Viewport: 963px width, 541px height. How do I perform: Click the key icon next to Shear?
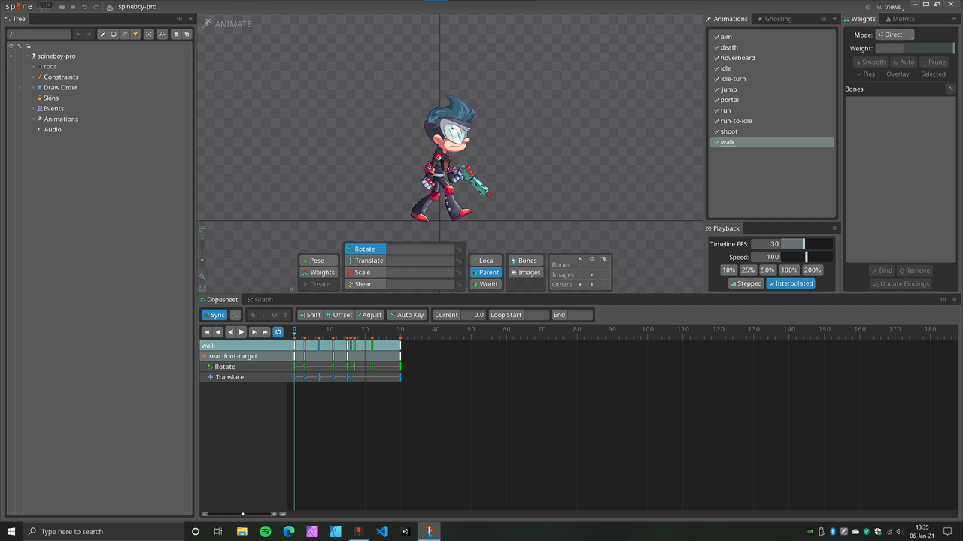pos(459,284)
